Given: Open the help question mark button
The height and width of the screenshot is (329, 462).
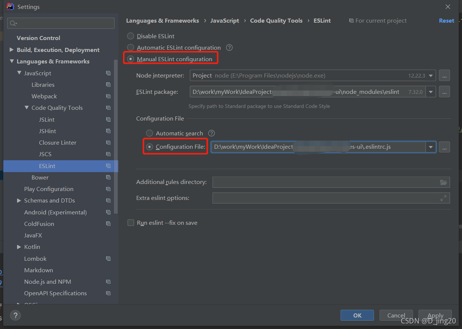Looking at the screenshot, I should (15, 316).
